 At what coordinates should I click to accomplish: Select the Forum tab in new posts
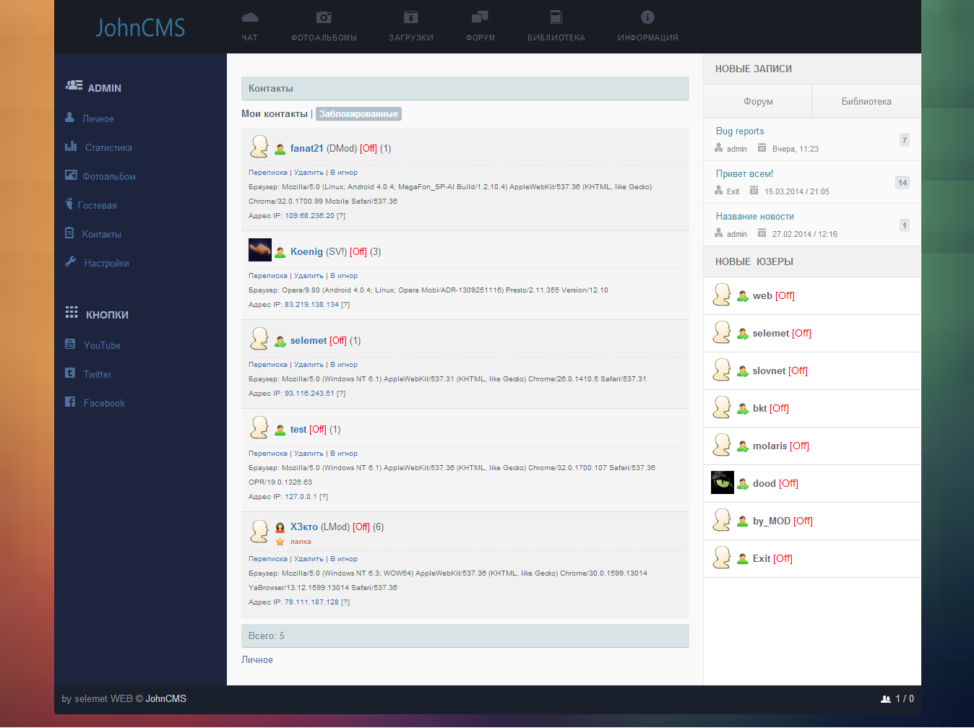coord(758,102)
